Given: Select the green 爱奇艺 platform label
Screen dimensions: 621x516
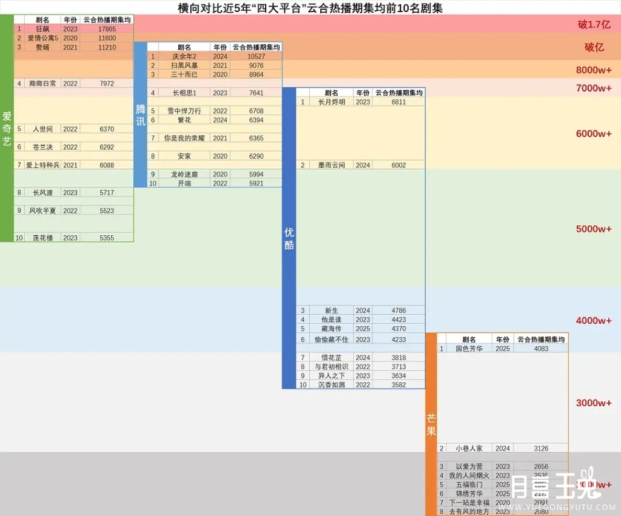Looking at the screenshot, I should [x=7, y=128].
